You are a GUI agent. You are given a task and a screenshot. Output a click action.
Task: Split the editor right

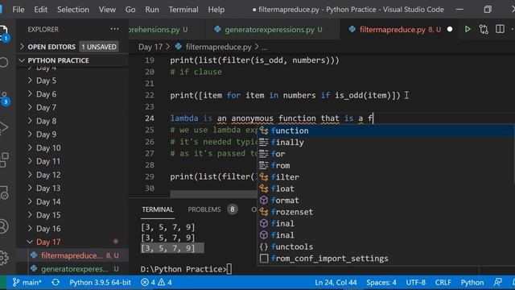(500, 29)
